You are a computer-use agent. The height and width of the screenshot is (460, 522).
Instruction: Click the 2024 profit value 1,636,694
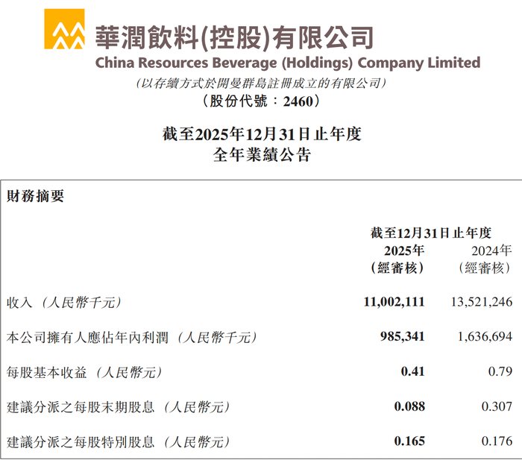click(x=484, y=337)
